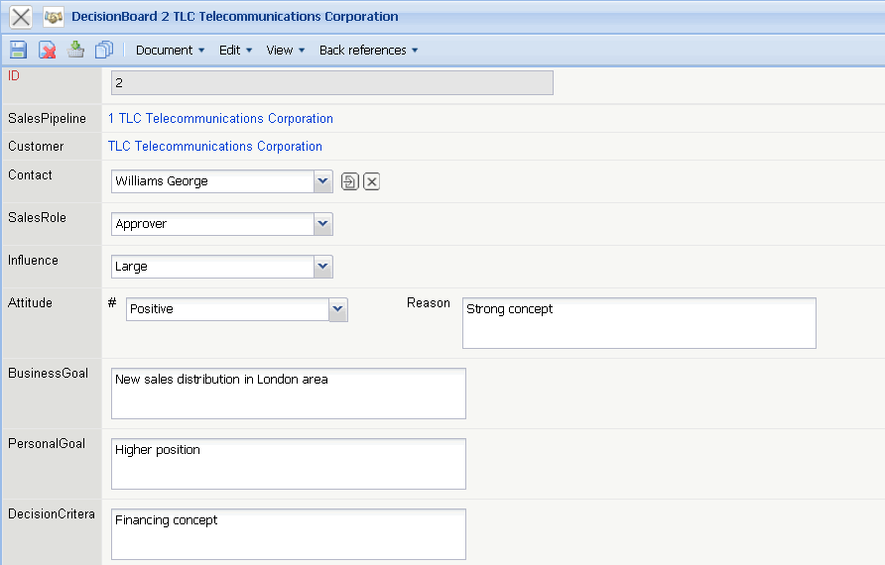The height and width of the screenshot is (565, 885).
Task: Close the DecisionBoard form with X button
Action: coord(21,17)
